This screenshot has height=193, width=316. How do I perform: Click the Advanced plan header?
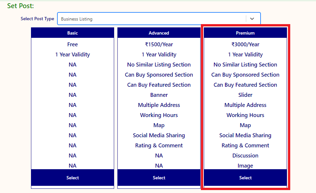159,33
